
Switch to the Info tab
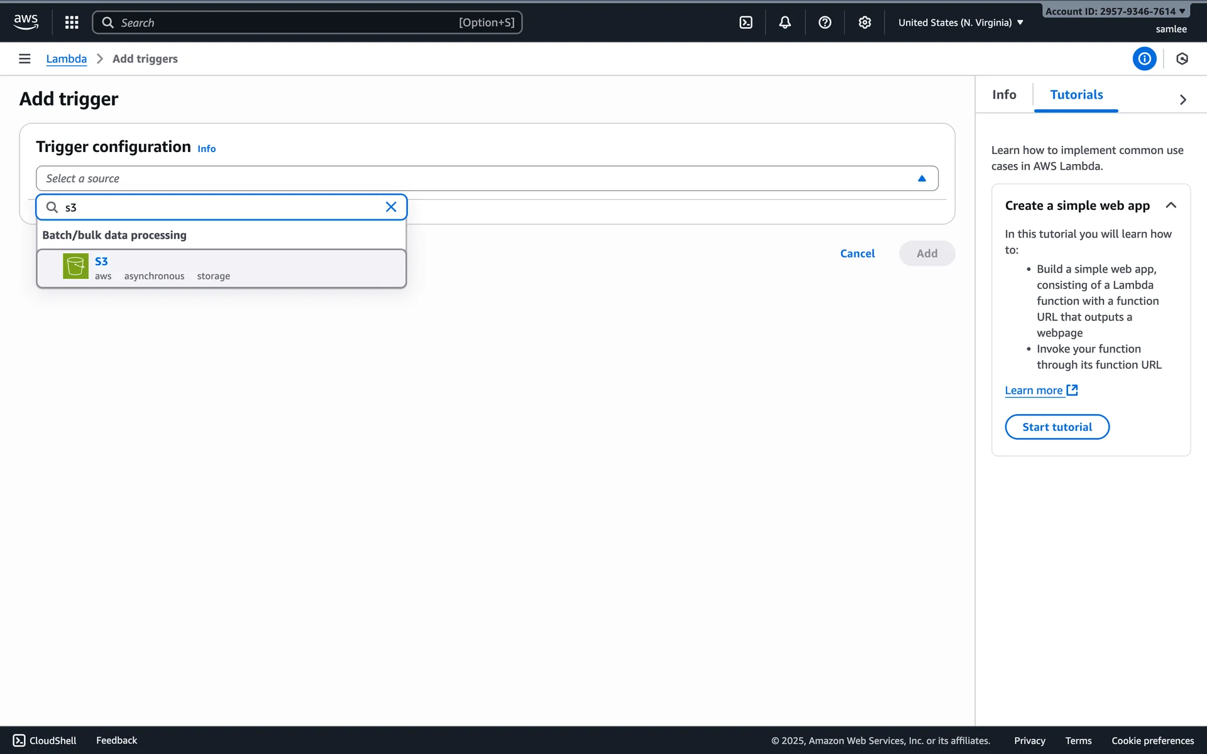1004,95
